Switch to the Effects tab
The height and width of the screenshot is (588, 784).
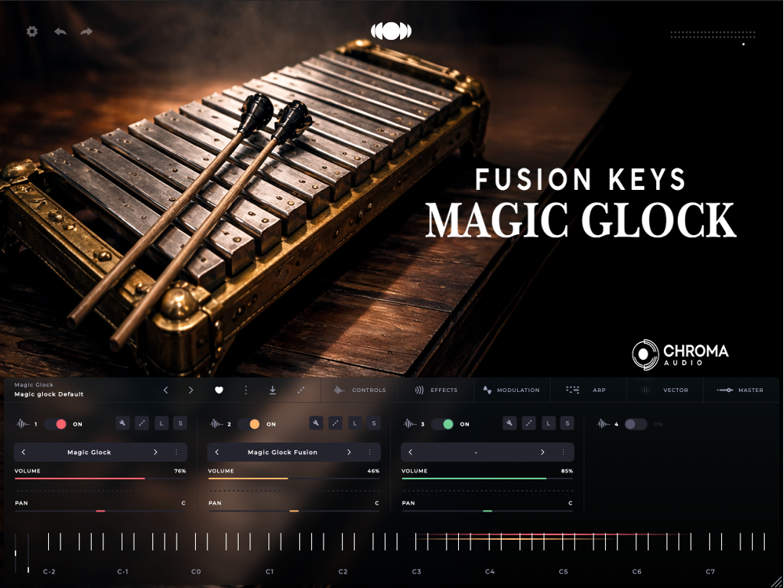point(436,390)
